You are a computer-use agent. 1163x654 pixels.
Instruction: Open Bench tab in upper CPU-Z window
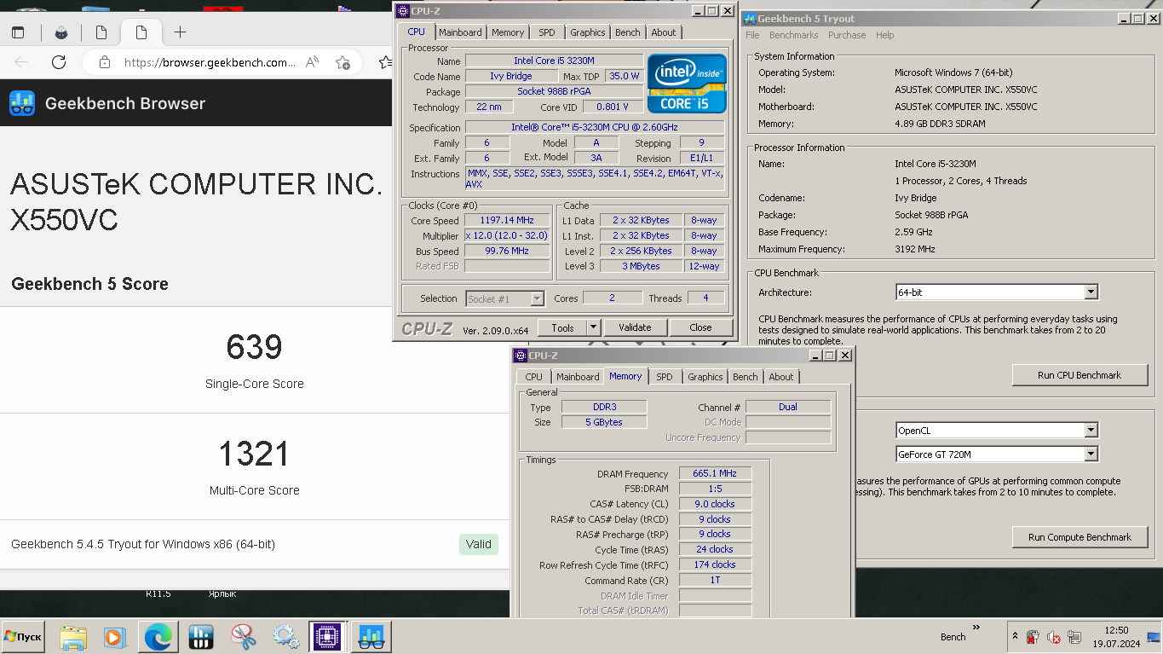coord(628,32)
